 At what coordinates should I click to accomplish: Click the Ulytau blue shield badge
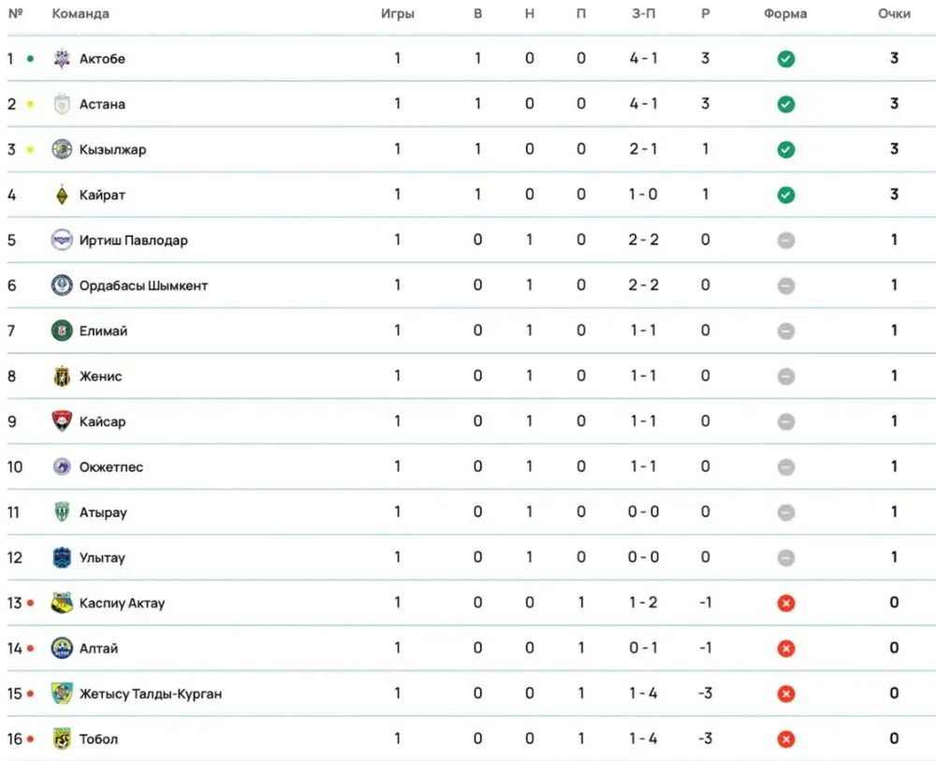(x=62, y=558)
